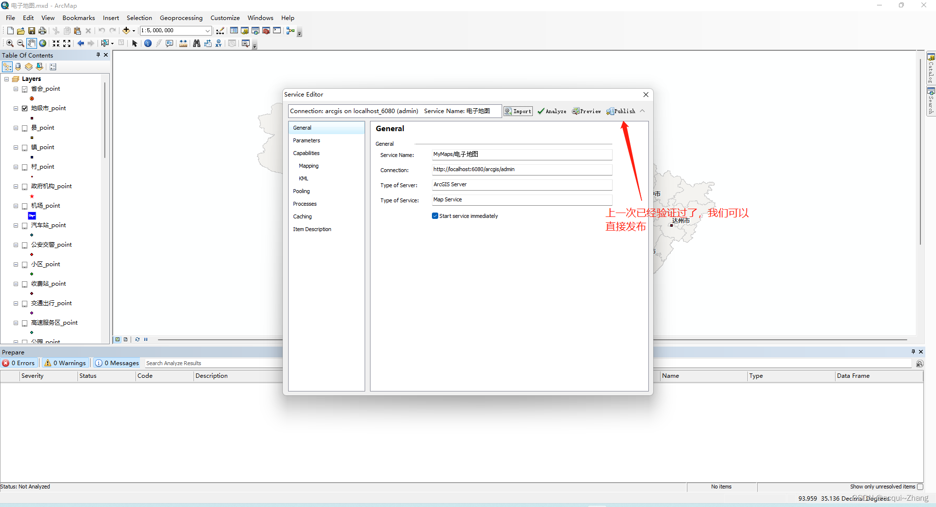Filter results by 0 Errors
This screenshot has width=936, height=507.
19,363
